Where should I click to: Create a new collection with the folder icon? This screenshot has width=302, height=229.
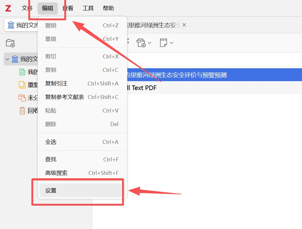[10, 43]
